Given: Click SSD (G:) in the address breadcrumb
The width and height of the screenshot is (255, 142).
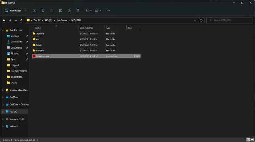Looking at the screenshot, I should (49, 20).
